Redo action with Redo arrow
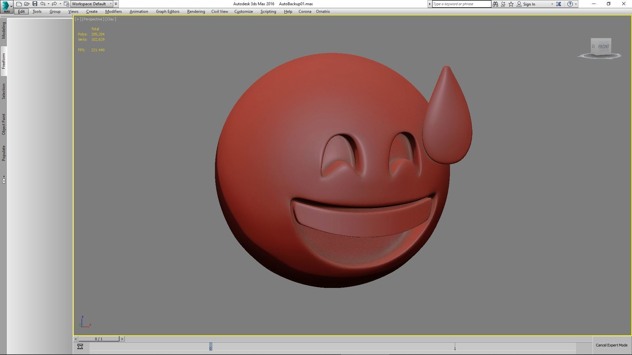Image resolution: width=632 pixels, height=355 pixels. 54,4
